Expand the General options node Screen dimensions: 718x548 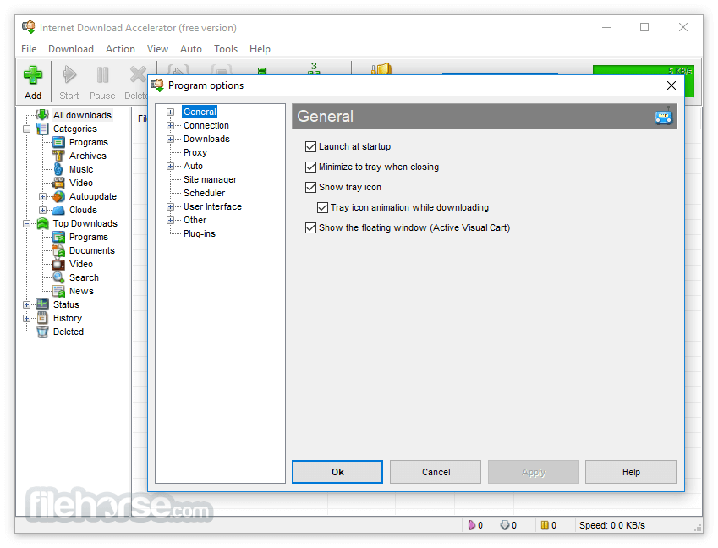click(x=170, y=112)
